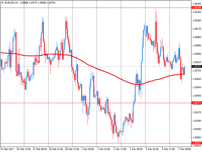Screen dimensions: 202x152
Task: Select the 1.06170 price scale value
Action: [197, 29]
